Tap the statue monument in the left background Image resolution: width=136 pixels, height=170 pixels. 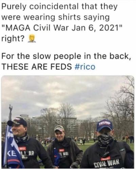[x=11, y=112]
